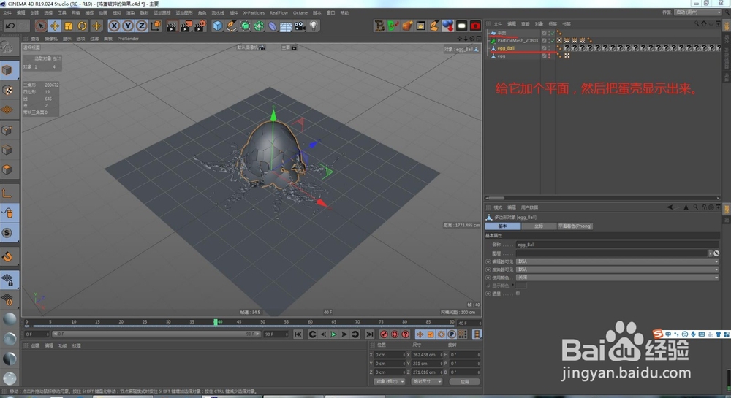Select the Live Selection tool
Image resolution: width=731 pixels, height=398 pixels.
40,26
